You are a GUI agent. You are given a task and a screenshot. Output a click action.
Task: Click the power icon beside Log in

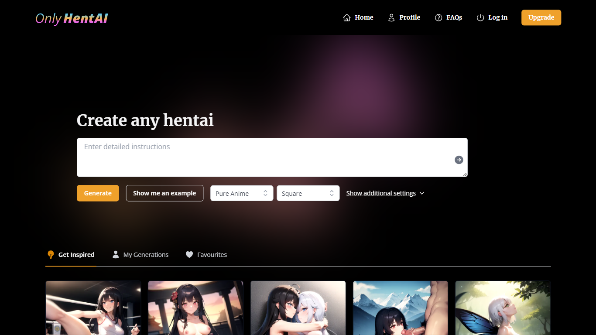point(480,18)
